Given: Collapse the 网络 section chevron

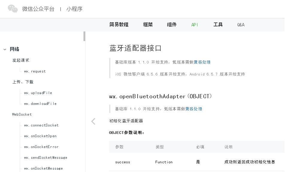Looking at the screenshot, I should point(5,49).
